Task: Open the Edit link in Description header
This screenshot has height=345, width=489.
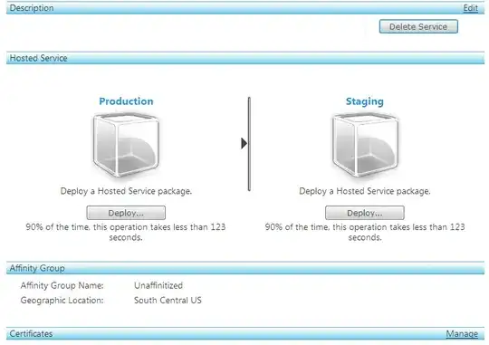Action: [470, 8]
